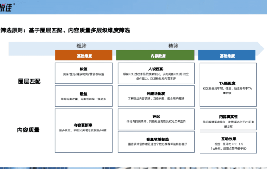Image resolution: width=267 pixels, height=169 pixels.
Task: Select the blue 基础维度 header block
Action: point(227,55)
